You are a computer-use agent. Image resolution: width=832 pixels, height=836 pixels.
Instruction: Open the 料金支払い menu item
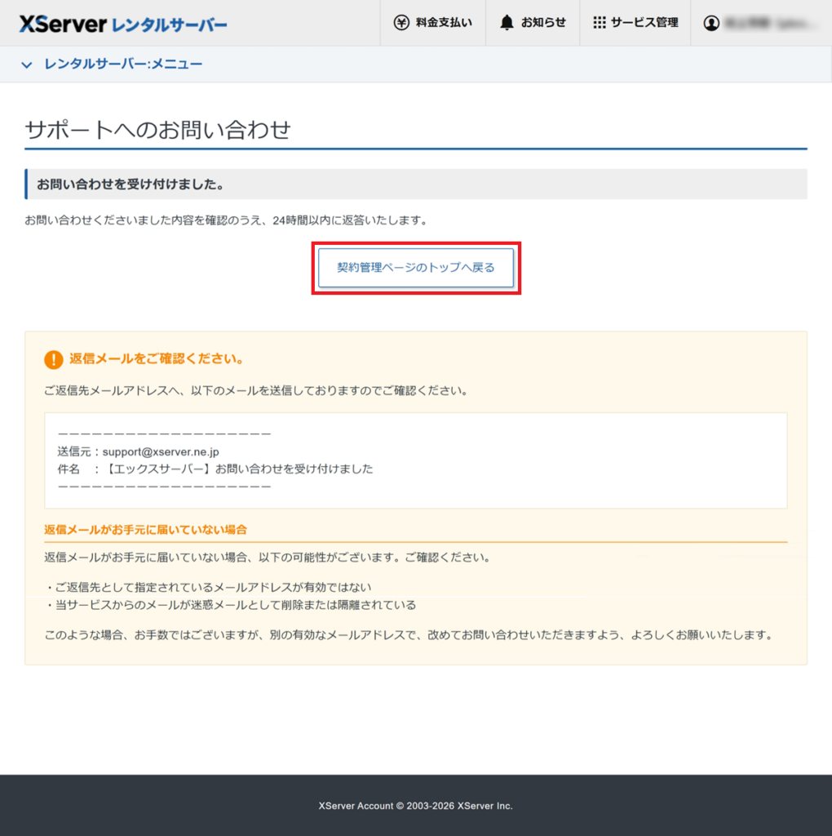(432, 23)
